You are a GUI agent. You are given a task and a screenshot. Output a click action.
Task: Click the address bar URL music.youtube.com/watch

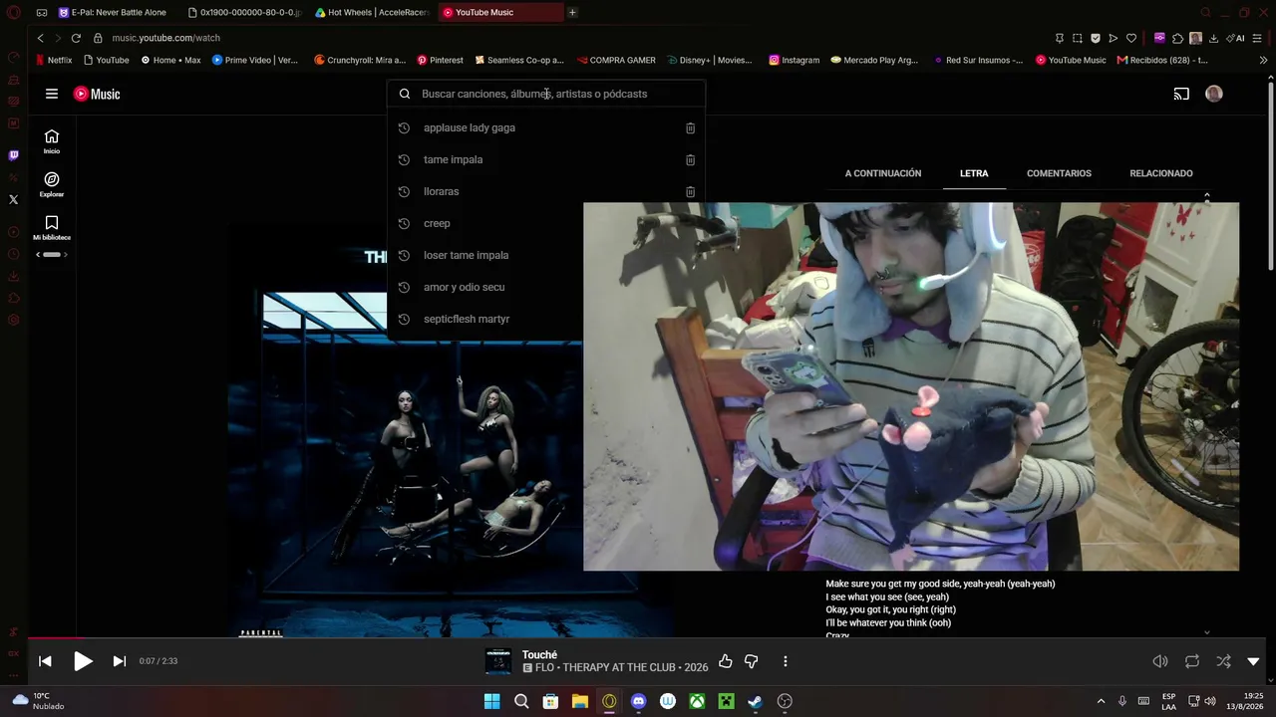(x=165, y=38)
